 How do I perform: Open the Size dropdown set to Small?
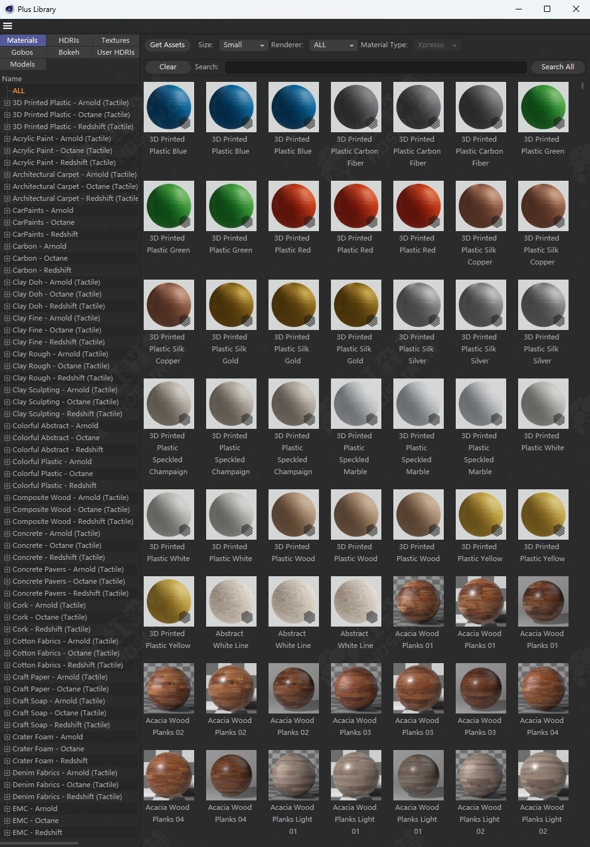pos(243,45)
